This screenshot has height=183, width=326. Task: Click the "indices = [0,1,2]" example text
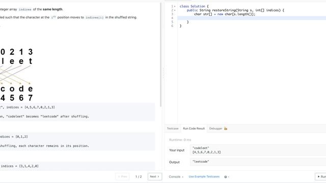(x=14, y=137)
